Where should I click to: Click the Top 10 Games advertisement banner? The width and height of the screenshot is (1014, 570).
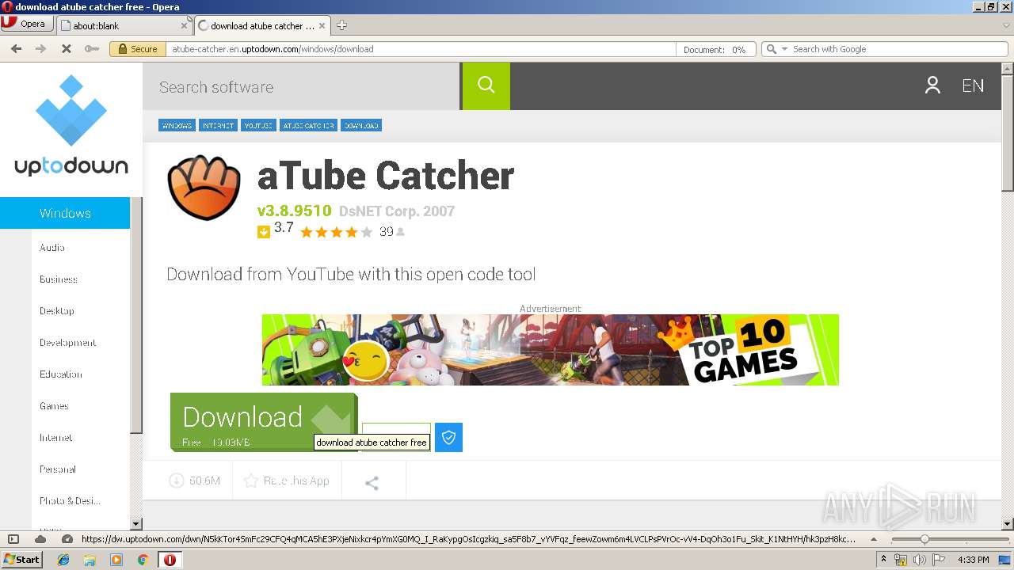pyautogui.click(x=551, y=350)
